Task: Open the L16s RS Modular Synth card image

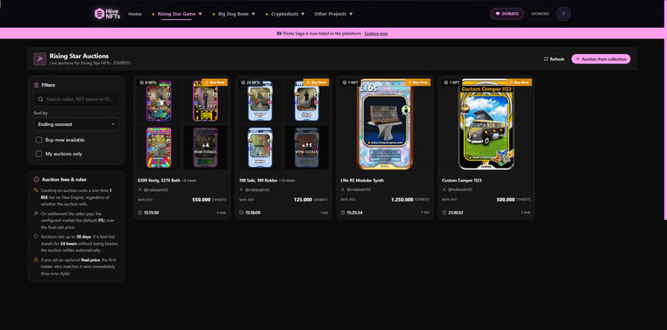Action: click(x=385, y=124)
